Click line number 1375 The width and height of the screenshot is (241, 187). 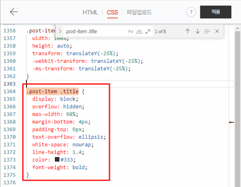click(10, 175)
